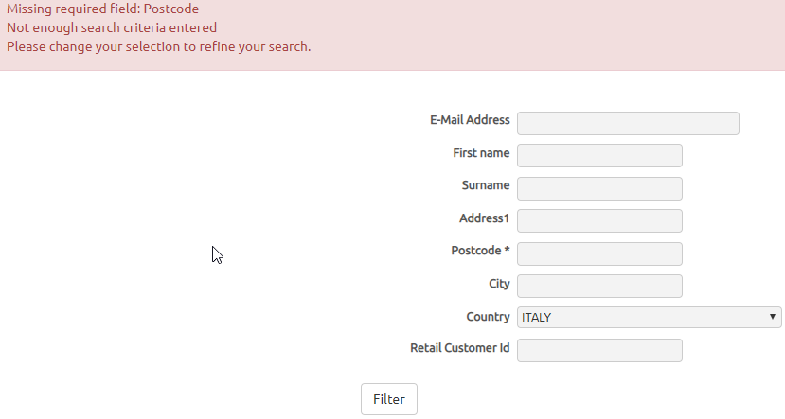
Task: Click the First name label text
Action: point(481,153)
